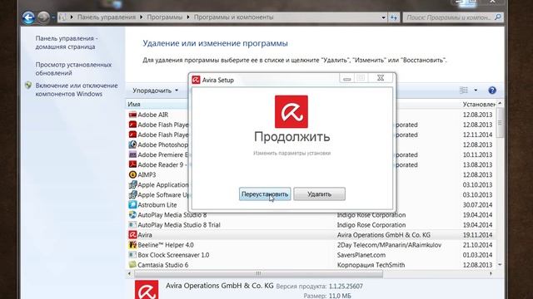Click the AutoPlay Media Studio 8 Trial icon
The height and width of the screenshot is (299, 533).
[132, 225]
